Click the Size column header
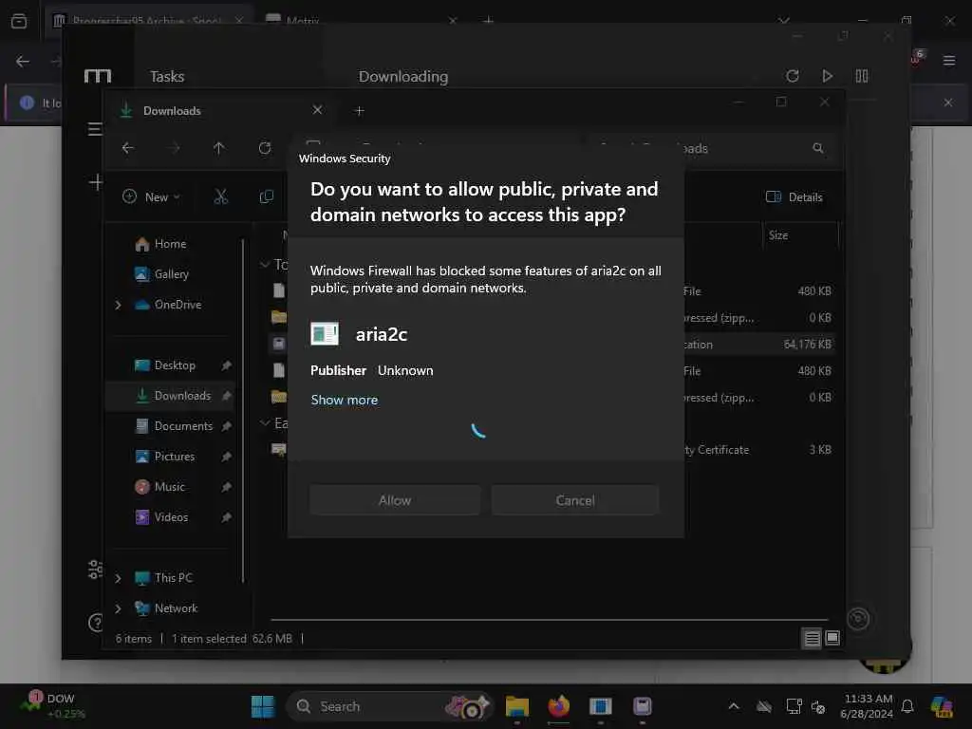Screen dimensions: 972x729 click(x=799, y=235)
